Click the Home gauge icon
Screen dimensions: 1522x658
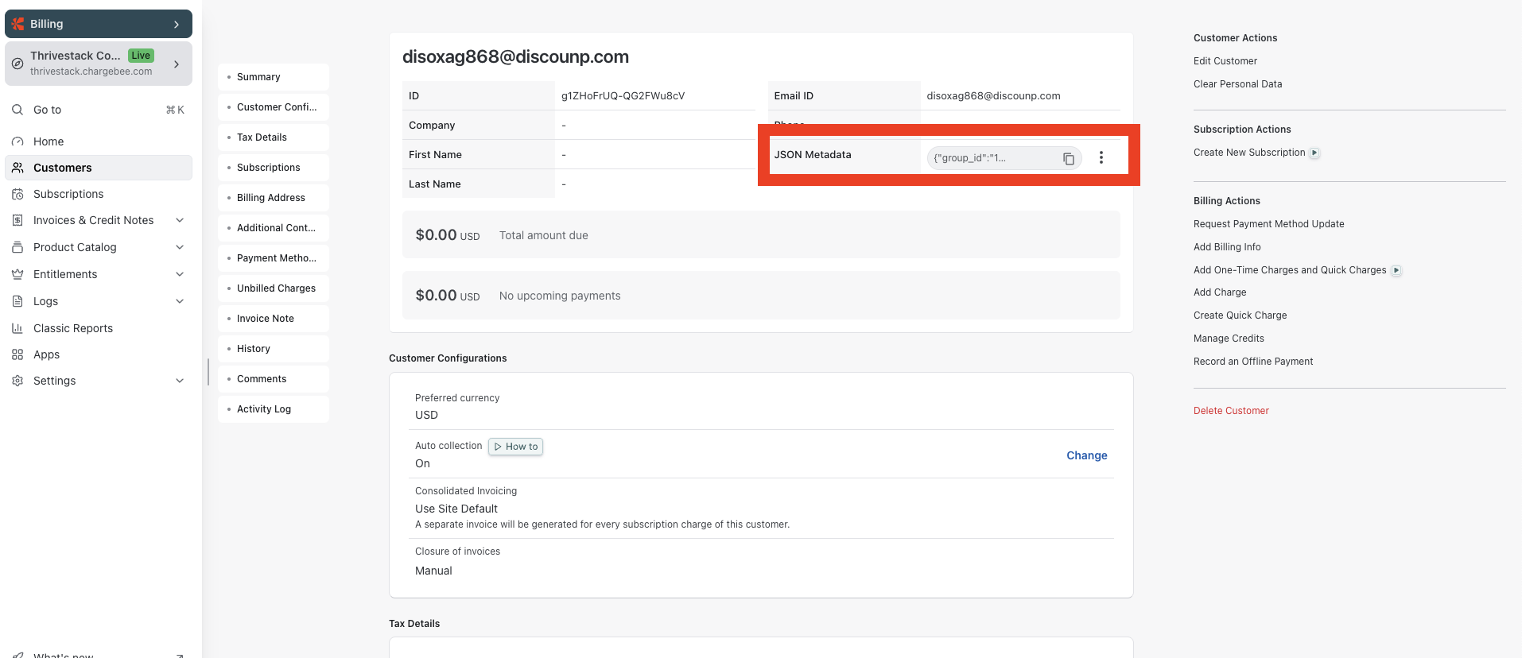click(x=17, y=141)
